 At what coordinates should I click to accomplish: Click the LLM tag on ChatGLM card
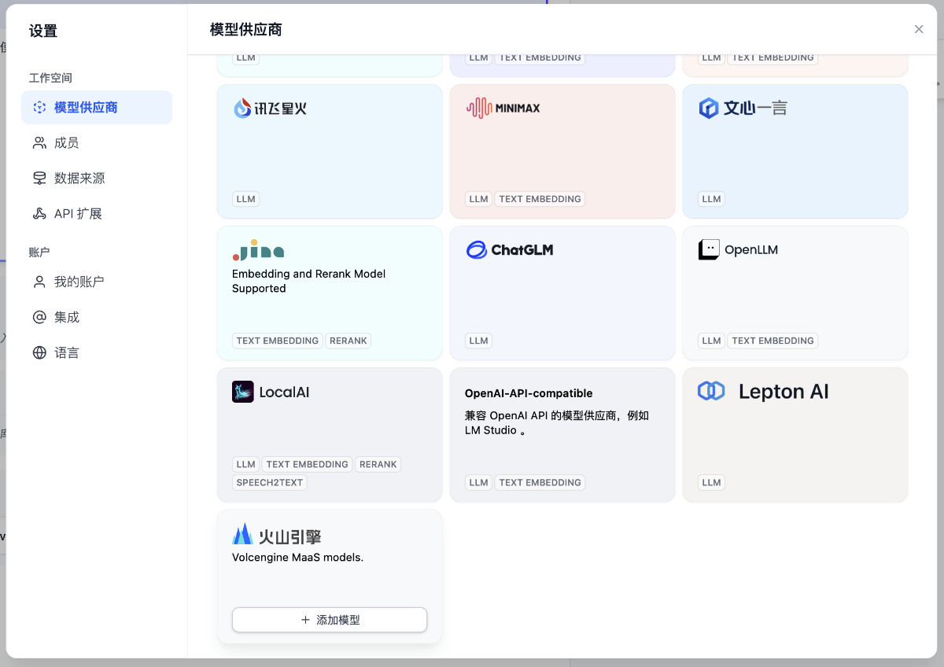click(479, 341)
